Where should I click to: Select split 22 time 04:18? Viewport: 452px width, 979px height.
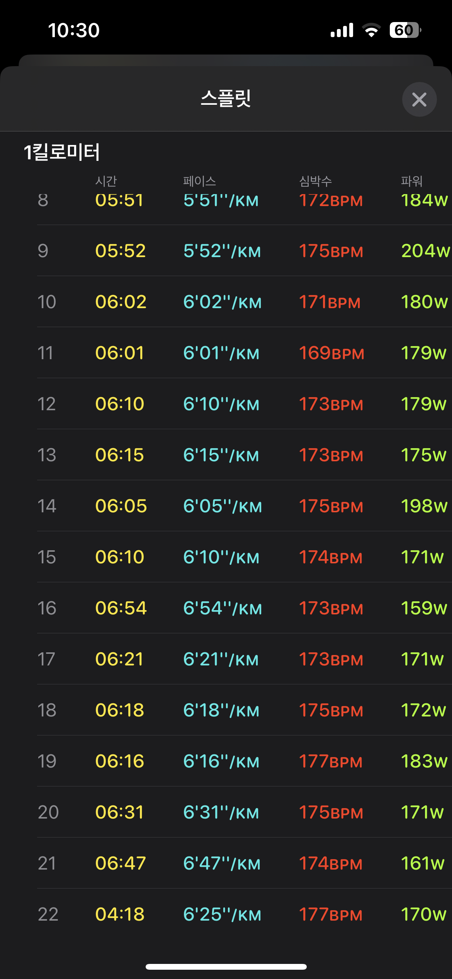coord(120,914)
